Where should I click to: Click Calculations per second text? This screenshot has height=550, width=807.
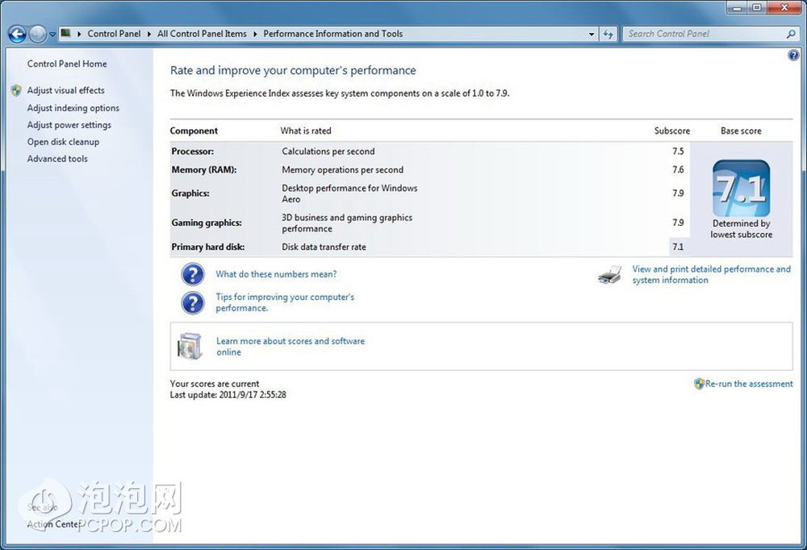pyautogui.click(x=328, y=152)
